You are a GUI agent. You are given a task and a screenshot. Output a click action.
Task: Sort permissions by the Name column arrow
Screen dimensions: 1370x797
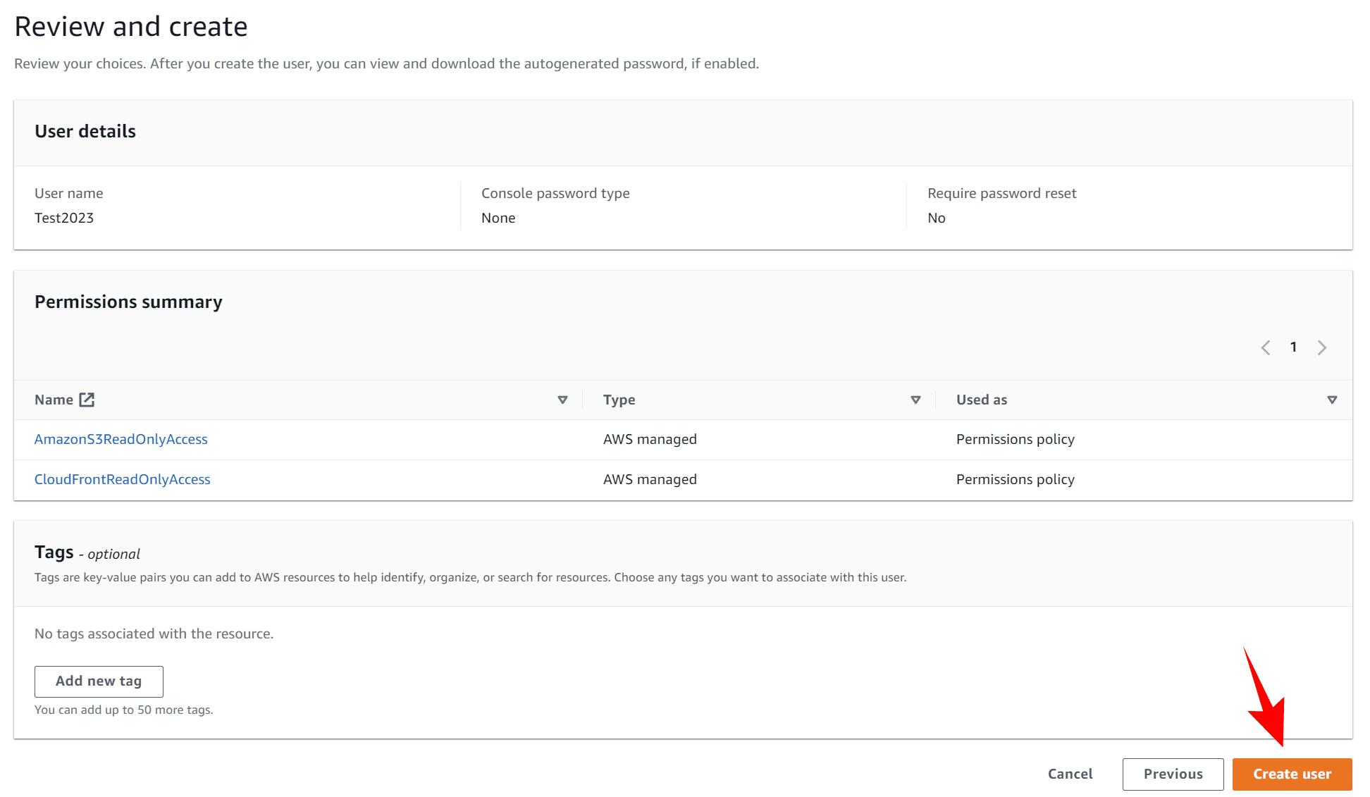[x=562, y=400]
